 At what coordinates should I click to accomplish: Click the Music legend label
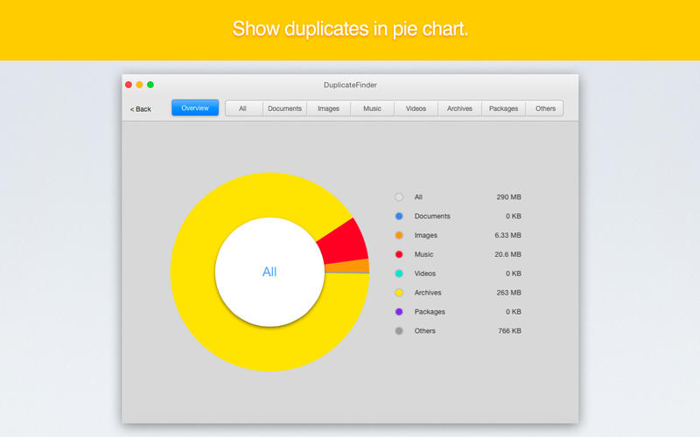[x=423, y=254]
